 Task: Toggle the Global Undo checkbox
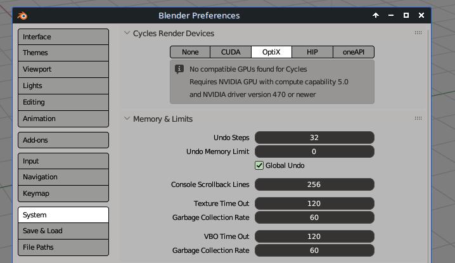click(x=259, y=165)
